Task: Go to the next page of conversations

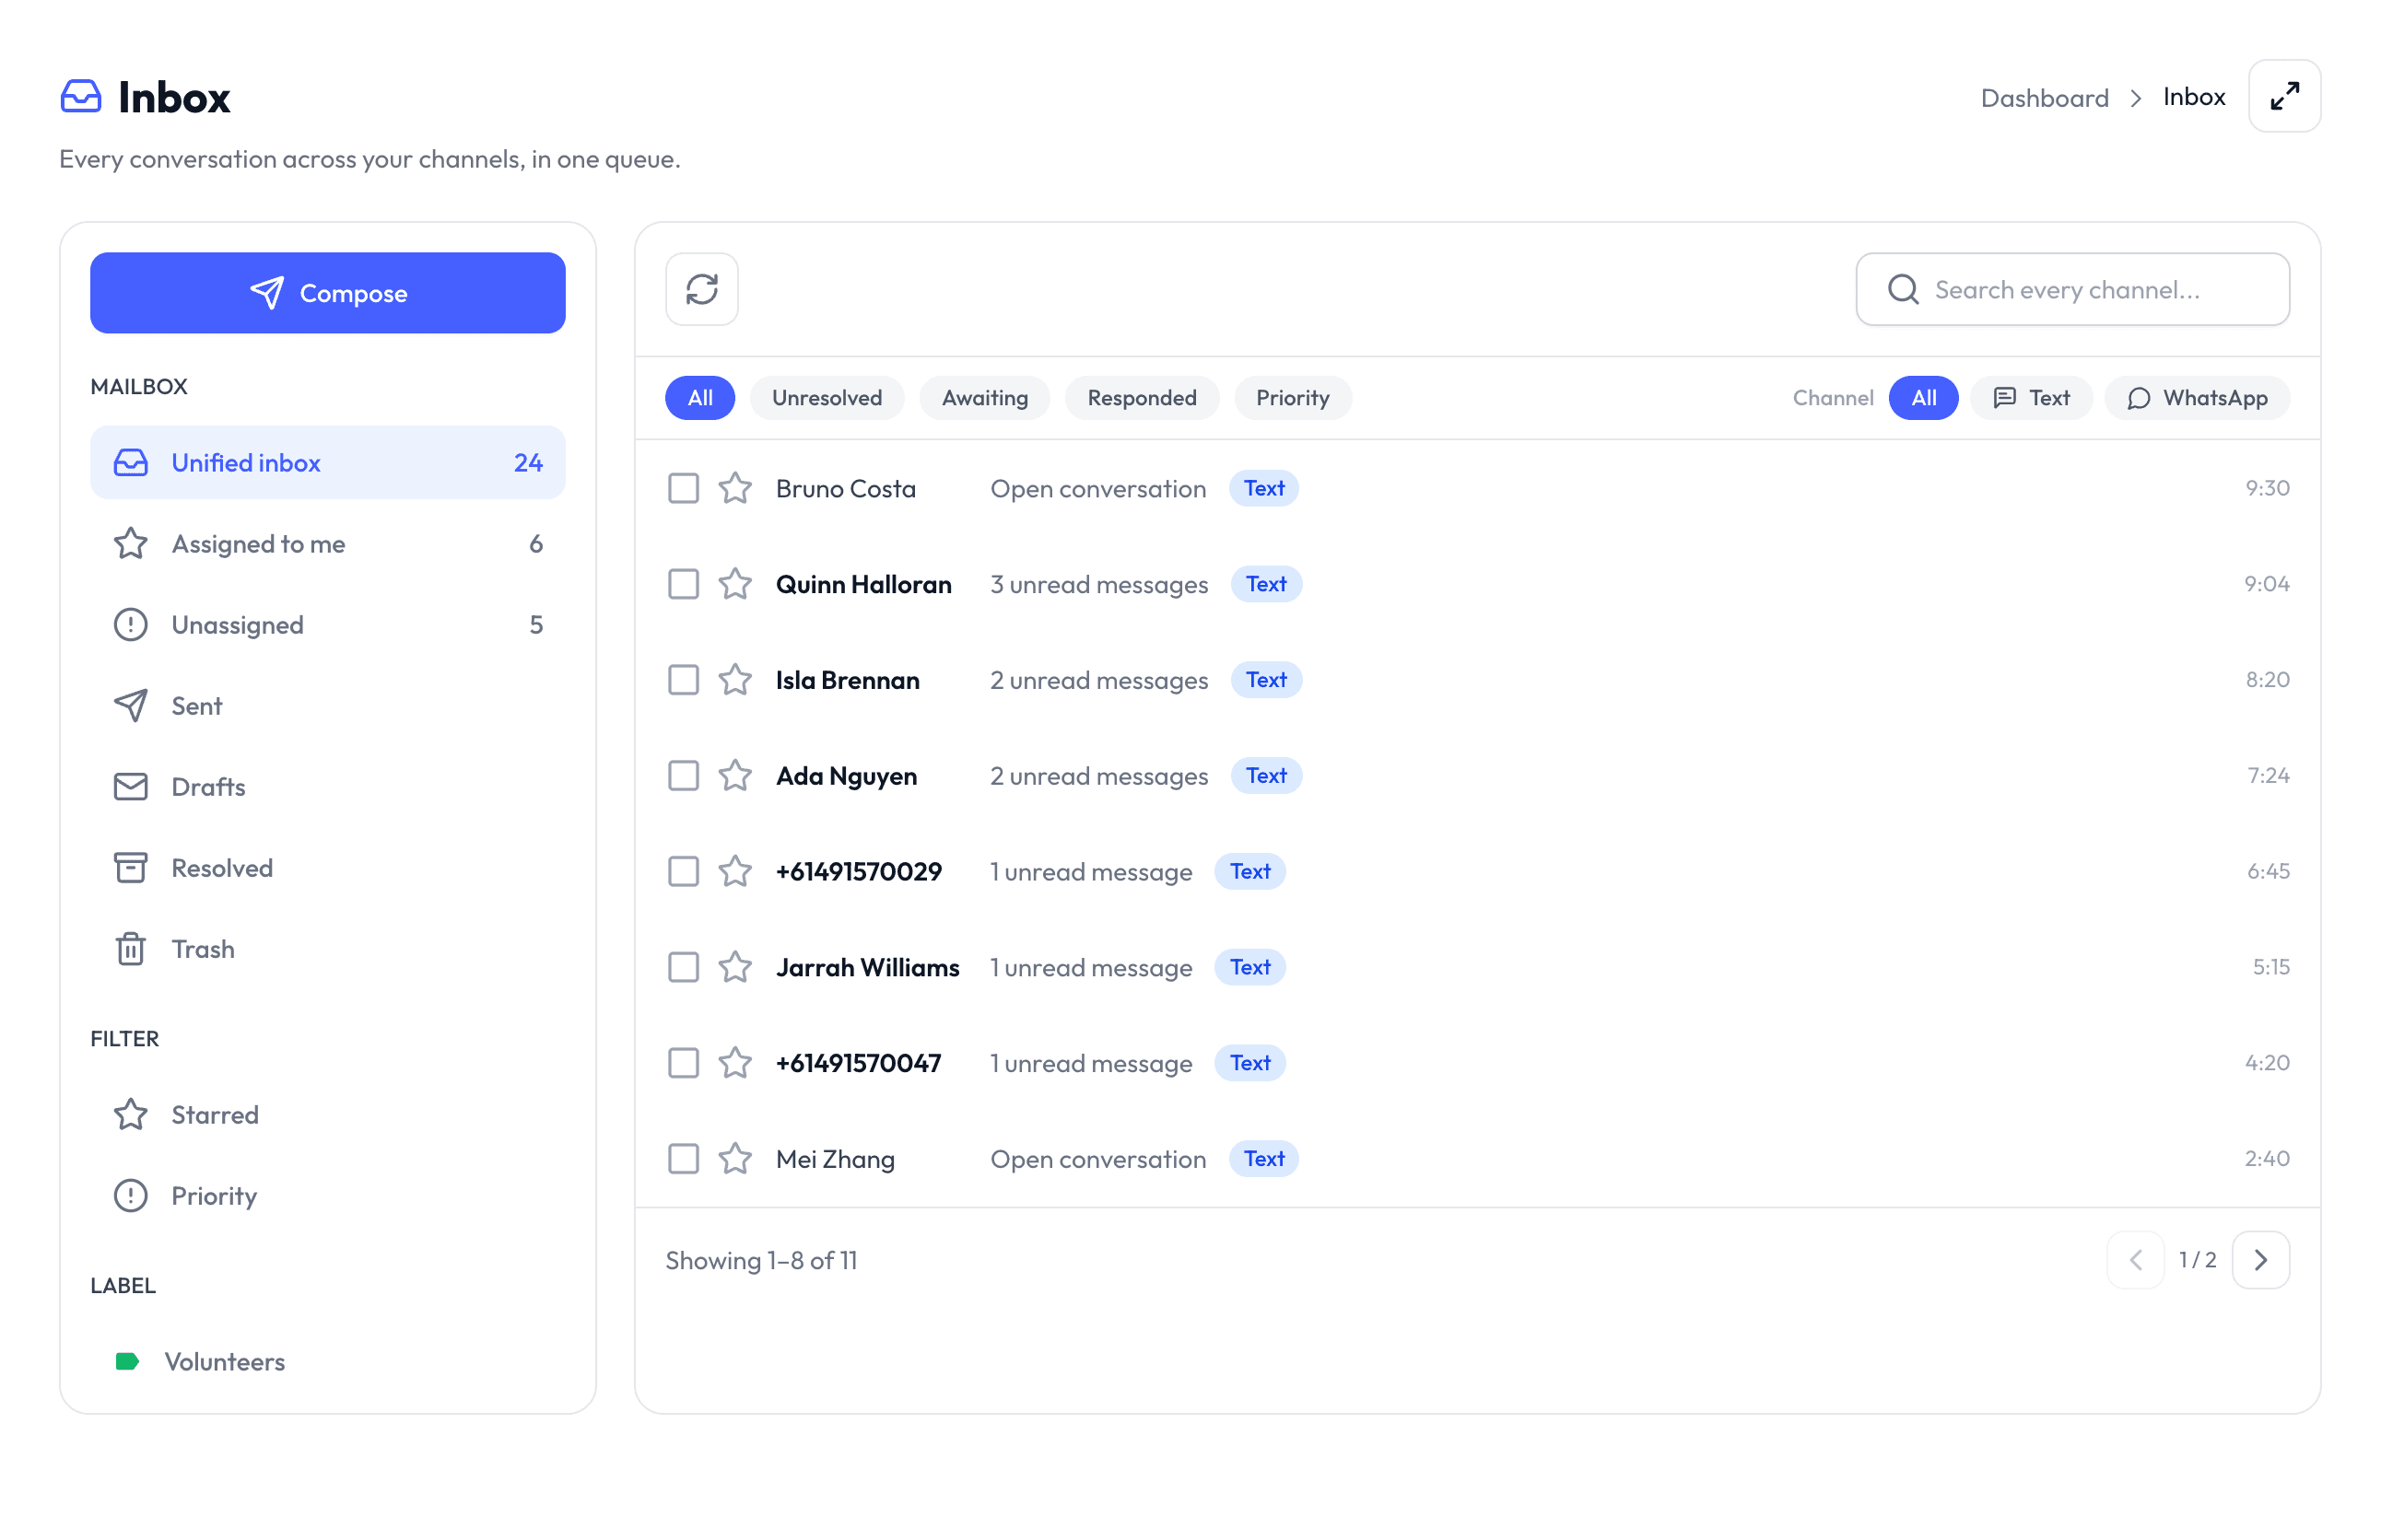Action: tap(2260, 1260)
